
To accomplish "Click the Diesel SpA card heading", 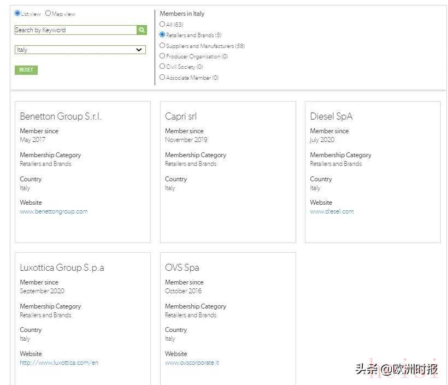I will click(331, 116).
